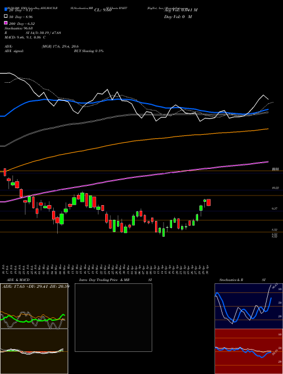Screen dimensions: 283x374
Task: Click the ADX: 17.65 +DY -DY readout
Action: pyautogui.click(x=36, y=286)
